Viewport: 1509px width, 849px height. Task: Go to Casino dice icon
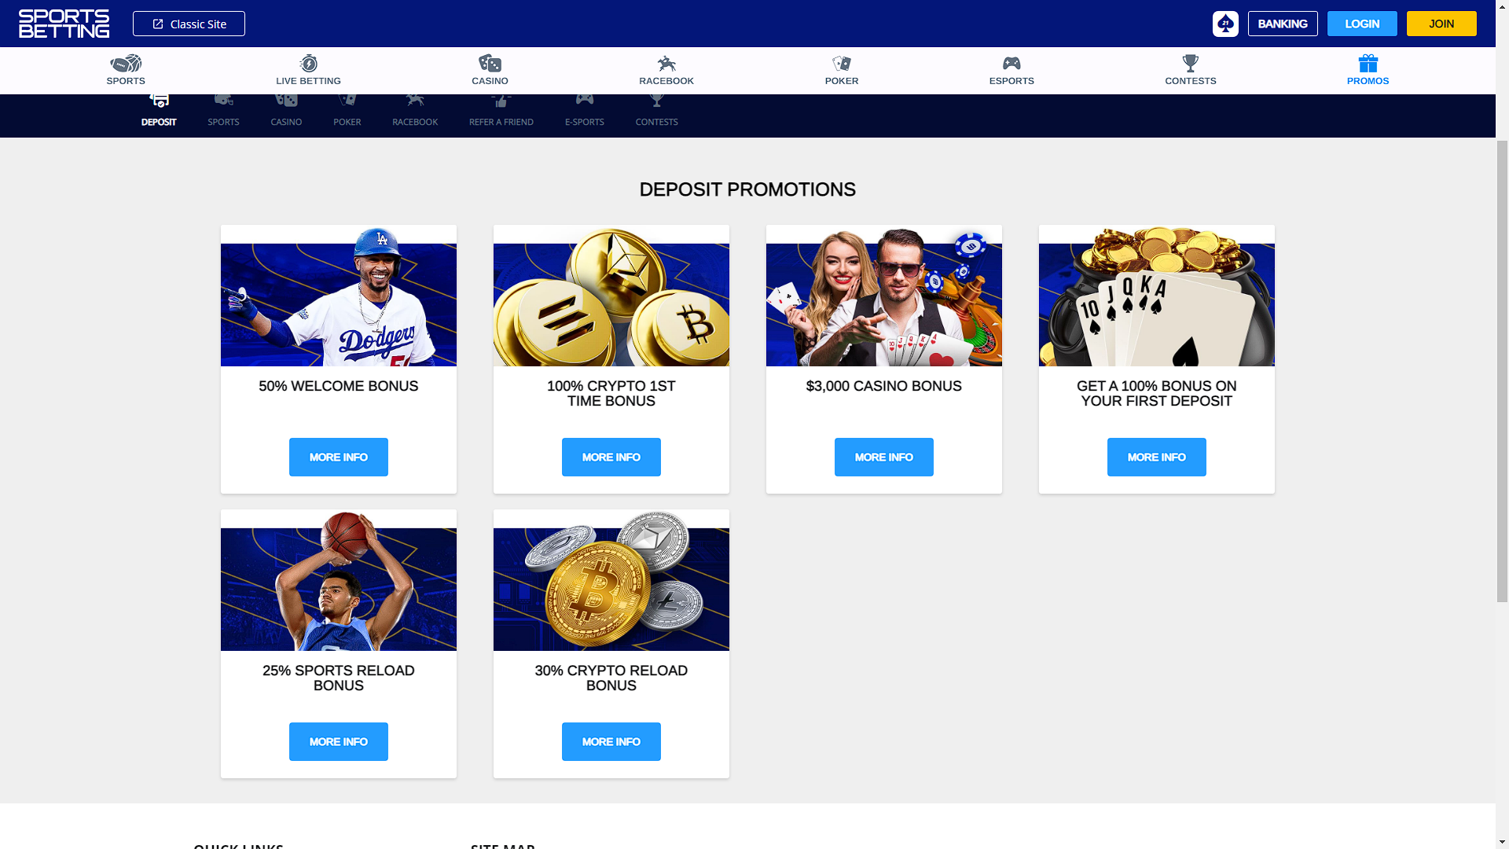(490, 64)
